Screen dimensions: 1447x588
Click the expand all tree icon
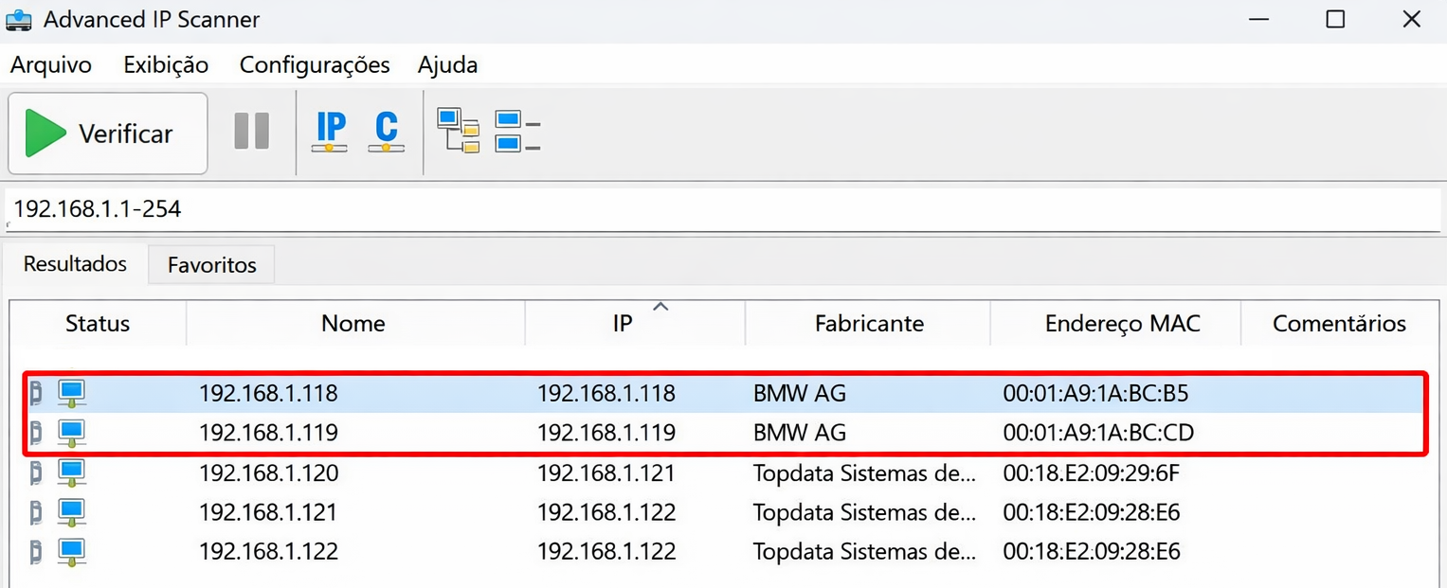coord(458,132)
